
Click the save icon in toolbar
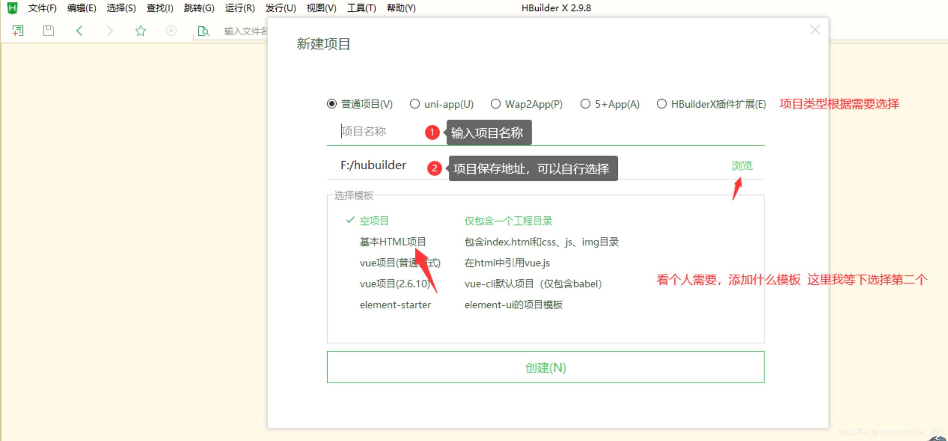(48, 31)
